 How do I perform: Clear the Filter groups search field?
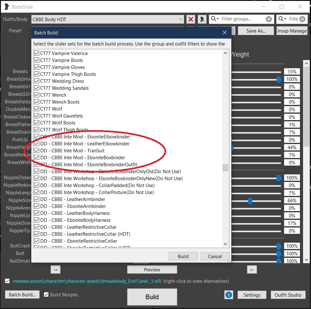[269, 19]
